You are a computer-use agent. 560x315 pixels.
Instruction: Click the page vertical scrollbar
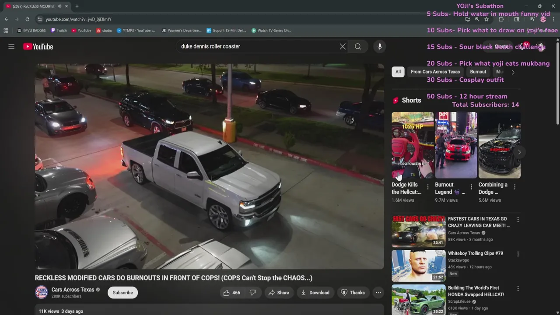click(x=557, y=83)
